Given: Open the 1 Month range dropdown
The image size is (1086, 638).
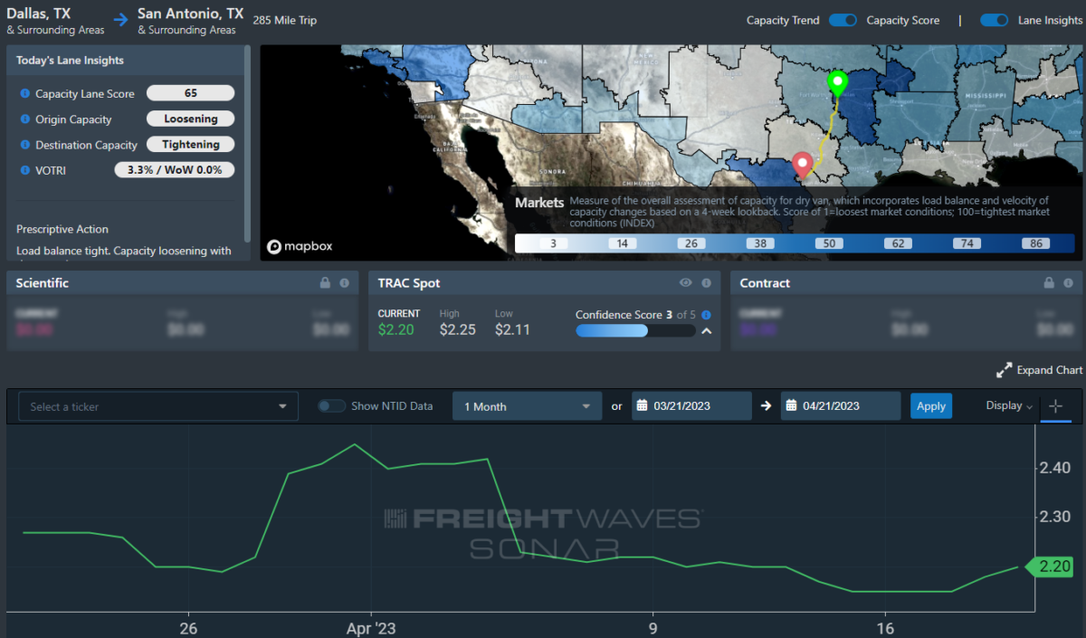Looking at the screenshot, I should (527, 406).
